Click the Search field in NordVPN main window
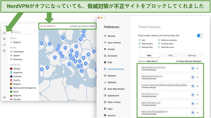This screenshot has height=118, width=211. [x=23, y=32]
